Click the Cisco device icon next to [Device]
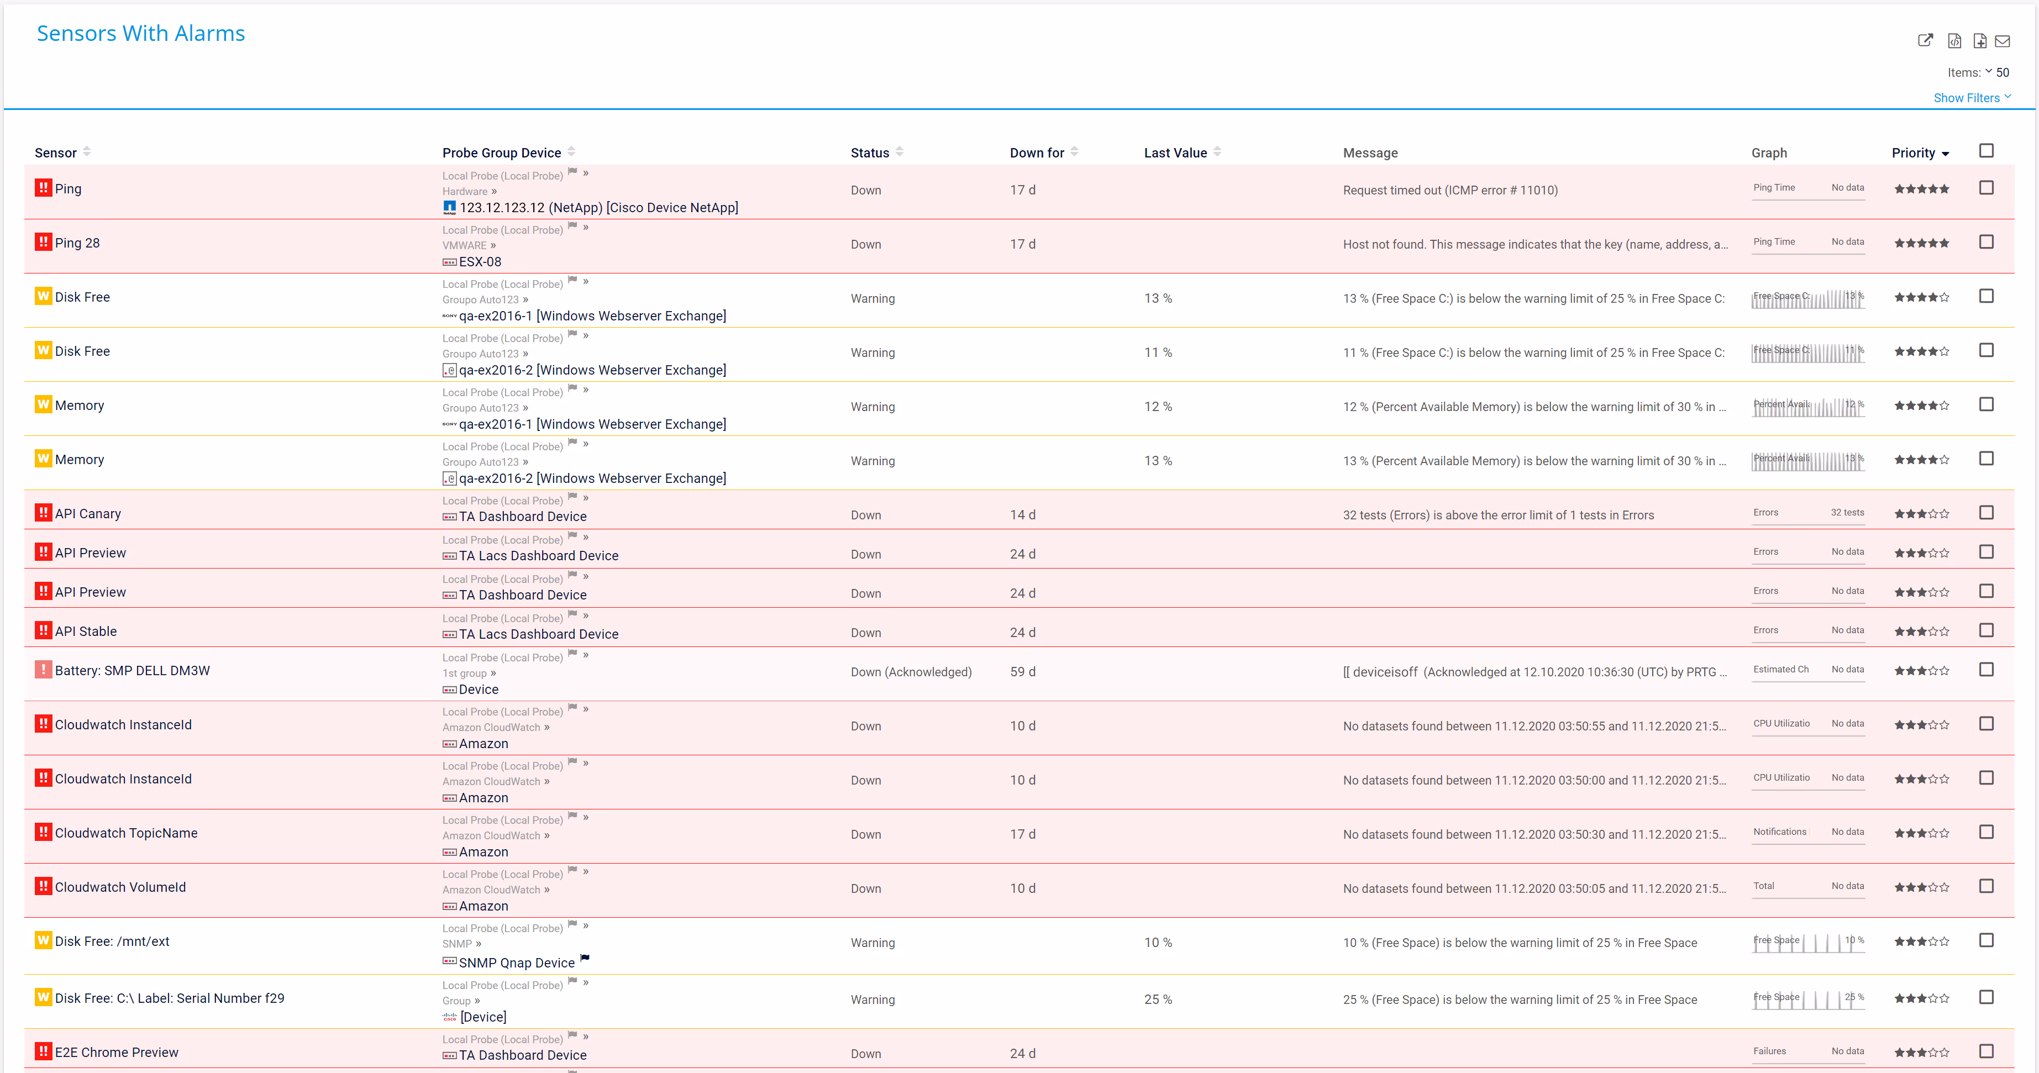This screenshot has width=2039, height=1073. tap(450, 1017)
